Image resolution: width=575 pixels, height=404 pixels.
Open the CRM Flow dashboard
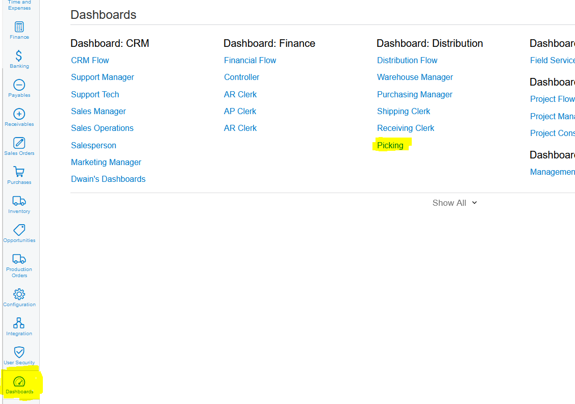pyautogui.click(x=90, y=60)
